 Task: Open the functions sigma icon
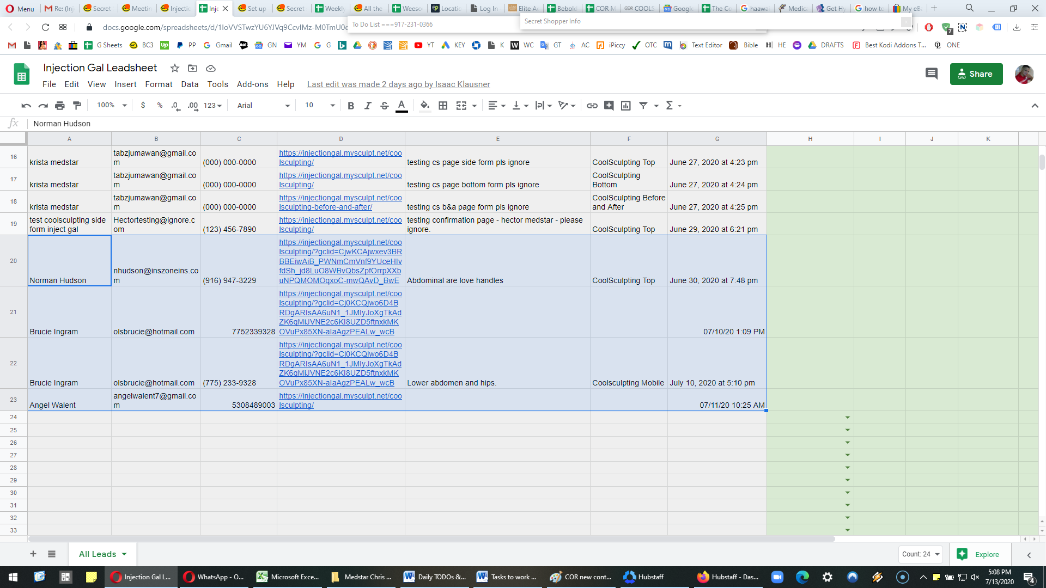[x=670, y=106]
